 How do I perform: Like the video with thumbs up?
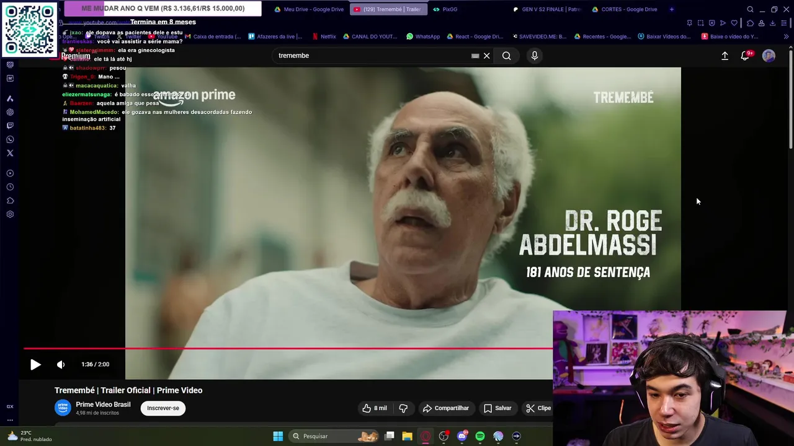coord(374,408)
